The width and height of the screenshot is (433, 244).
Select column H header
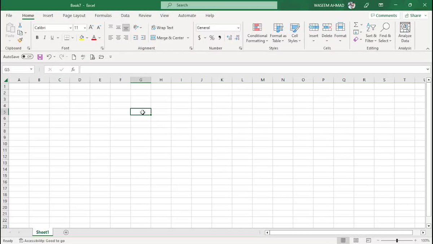click(161, 80)
